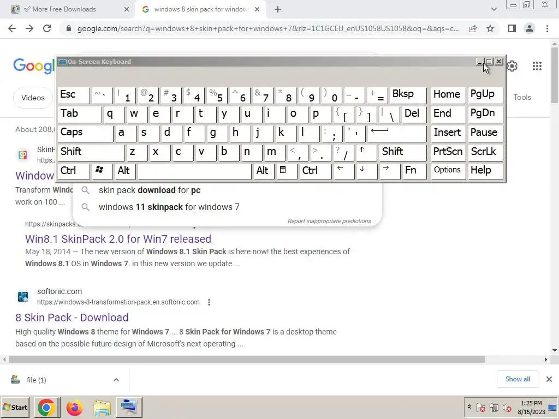Choose suggestion skin pack download for pc
The height and width of the screenshot is (419, 559).
tap(150, 190)
